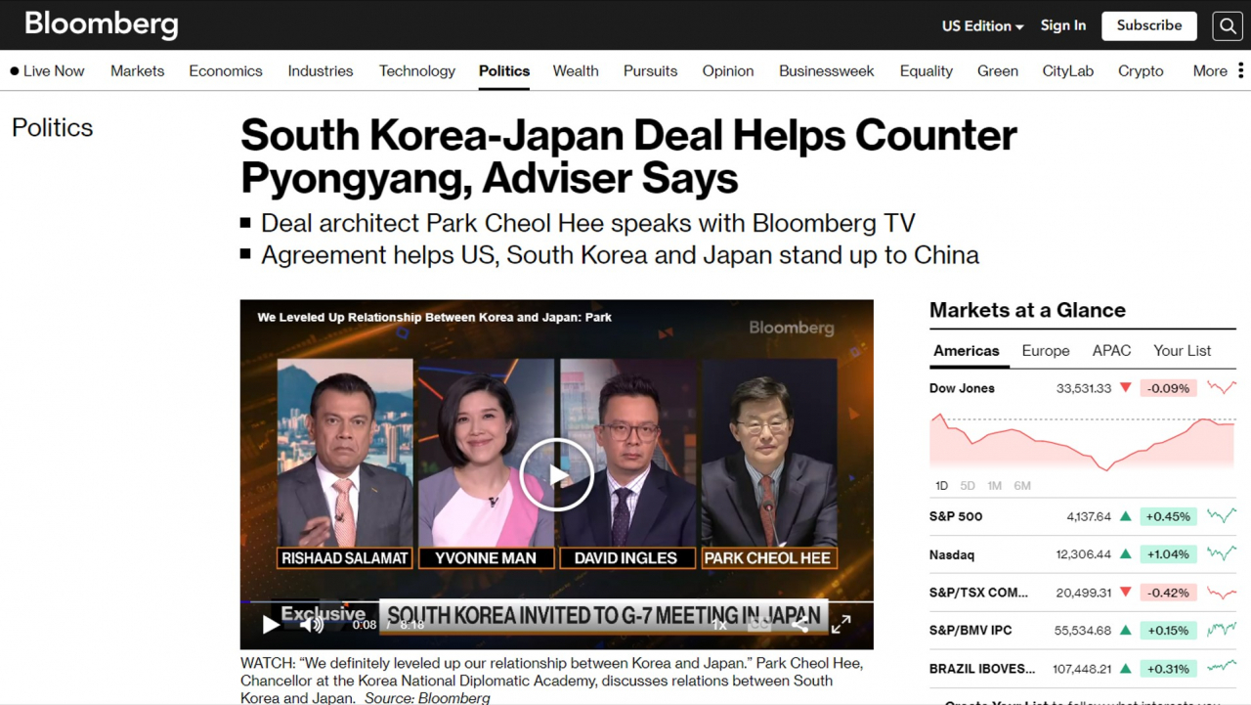Open the Businessweek section
This screenshot has height=705, width=1251.
click(827, 71)
